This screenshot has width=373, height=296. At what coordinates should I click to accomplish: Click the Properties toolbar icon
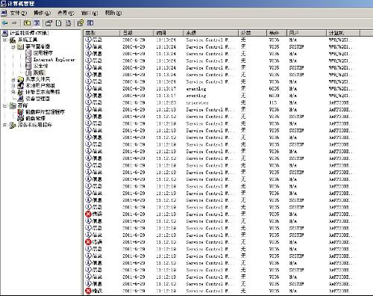[x=48, y=23]
